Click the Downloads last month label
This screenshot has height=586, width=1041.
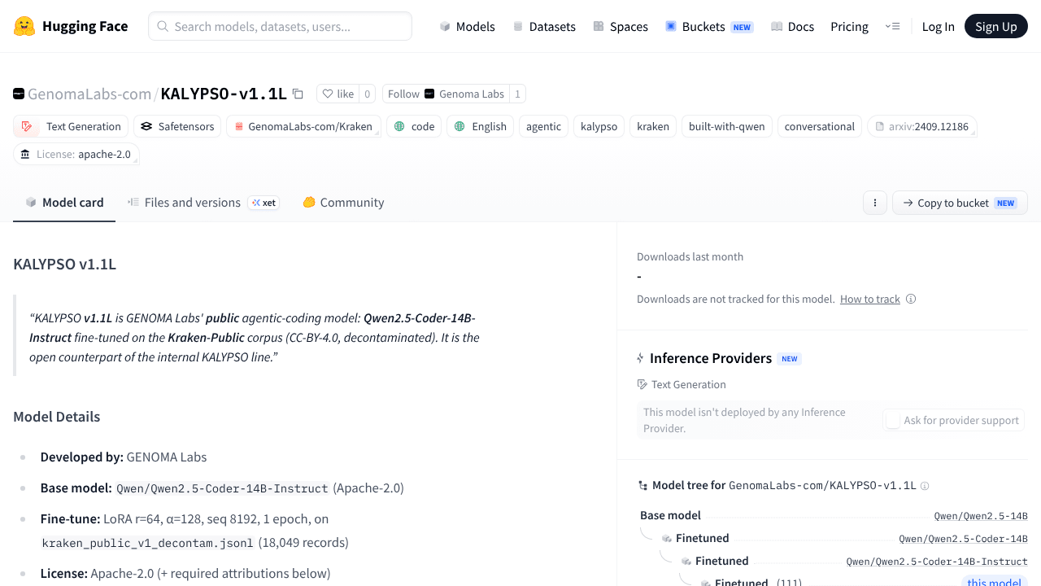[690, 256]
